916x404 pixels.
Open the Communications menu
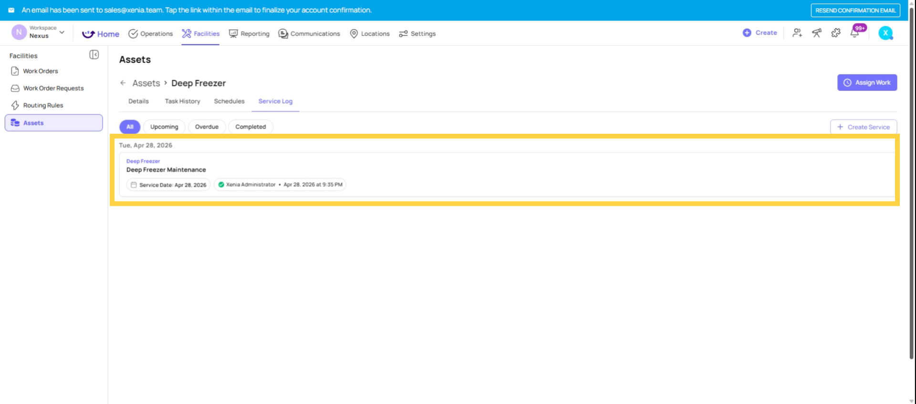coord(309,34)
